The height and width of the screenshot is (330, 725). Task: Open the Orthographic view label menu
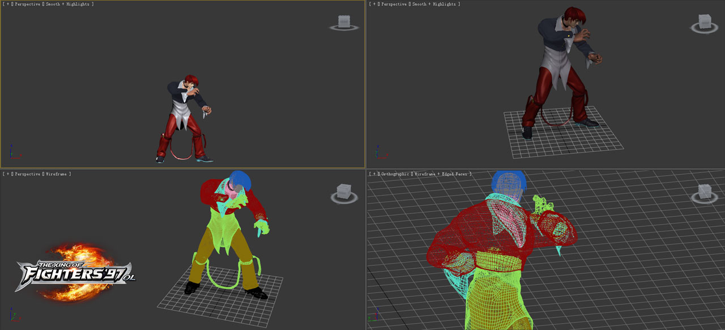(x=396, y=174)
